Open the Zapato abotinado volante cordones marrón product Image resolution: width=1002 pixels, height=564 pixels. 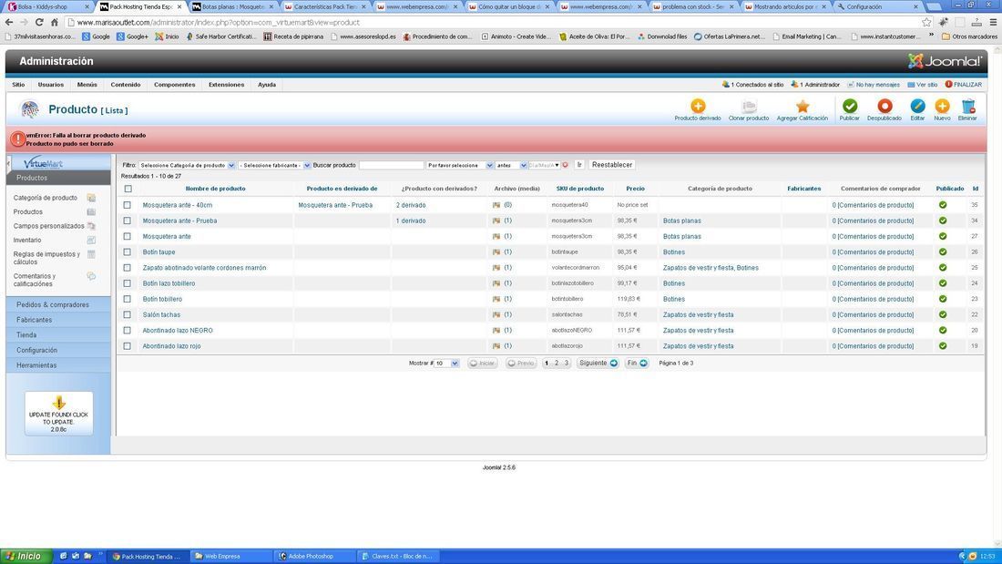(x=204, y=268)
